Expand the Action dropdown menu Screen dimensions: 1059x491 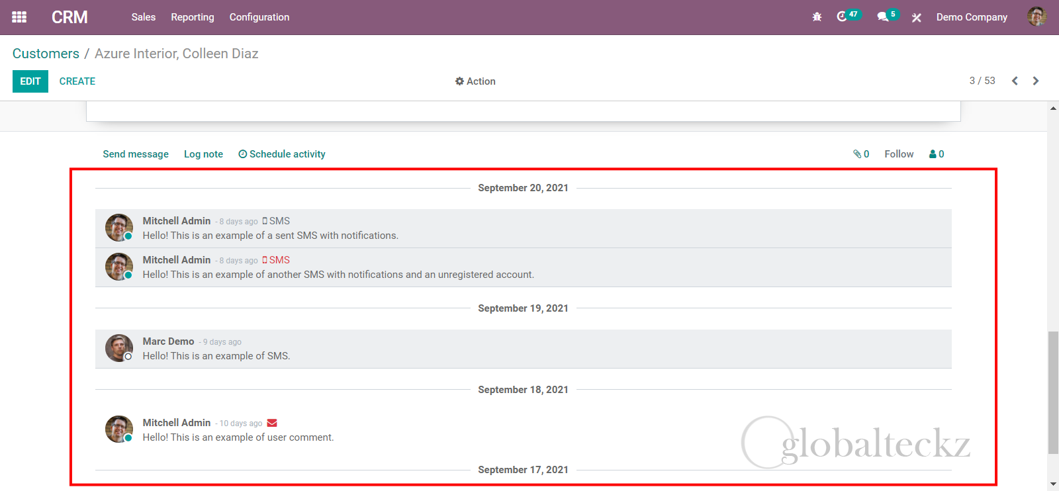pyautogui.click(x=475, y=81)
